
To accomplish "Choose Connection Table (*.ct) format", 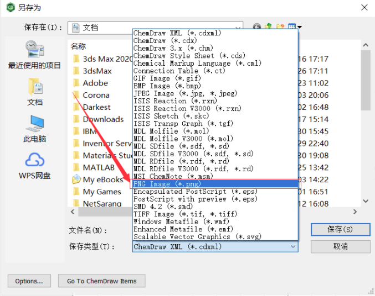I will point(215,71).
